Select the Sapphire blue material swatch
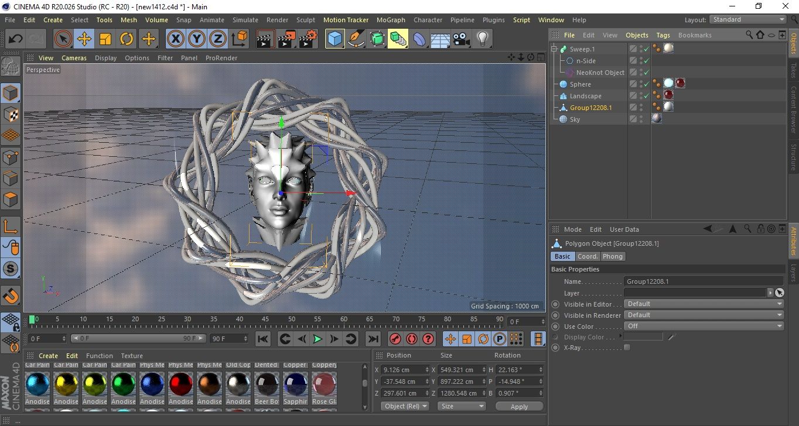 (295, 384)
